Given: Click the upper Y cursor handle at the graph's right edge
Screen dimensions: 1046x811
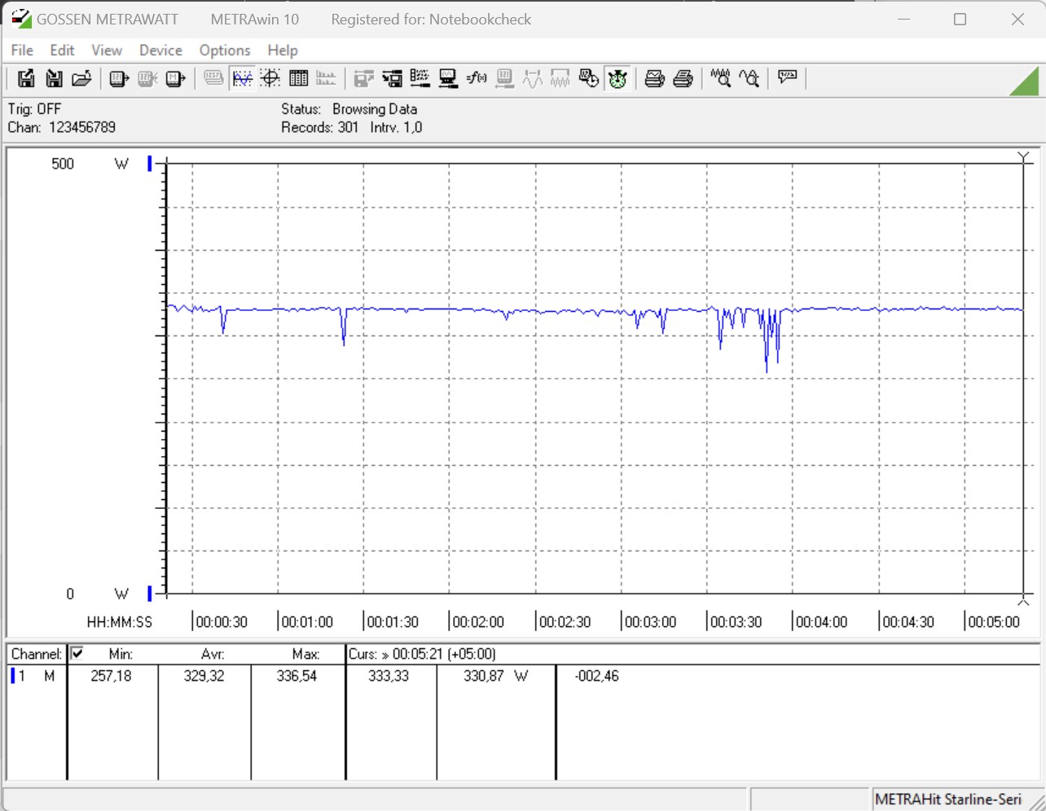Looking at the screenshot, I should click(1024, 157).
